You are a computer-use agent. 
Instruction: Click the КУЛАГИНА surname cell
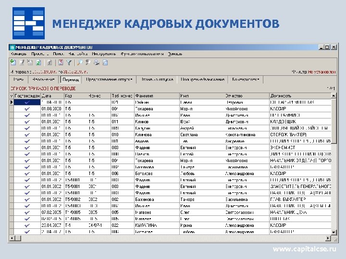click(x=157, y=225)
